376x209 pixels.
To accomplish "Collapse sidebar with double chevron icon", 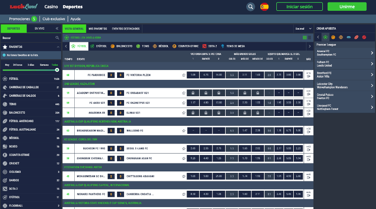I will click(57, 29).
